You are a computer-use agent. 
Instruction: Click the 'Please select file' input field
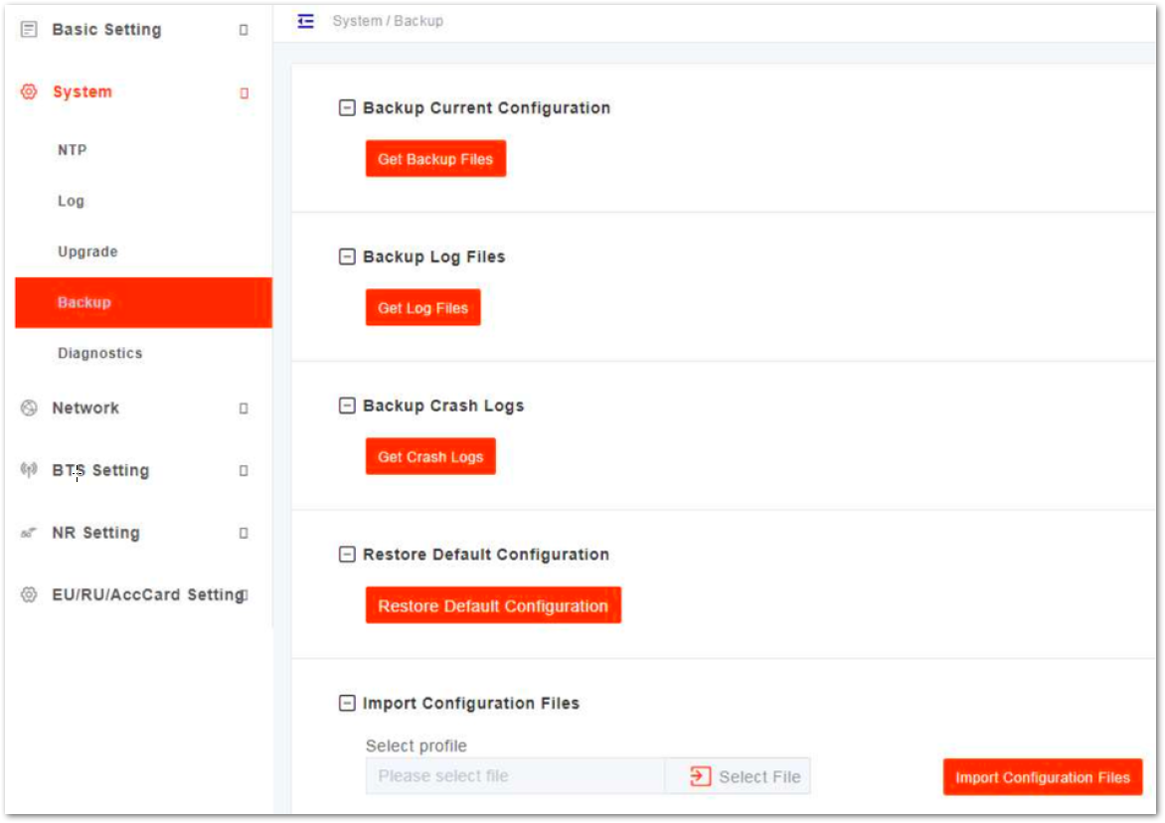516,776
